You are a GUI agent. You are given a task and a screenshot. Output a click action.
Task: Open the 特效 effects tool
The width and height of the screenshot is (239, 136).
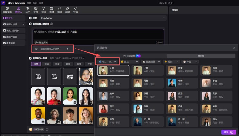click(75, 10)
